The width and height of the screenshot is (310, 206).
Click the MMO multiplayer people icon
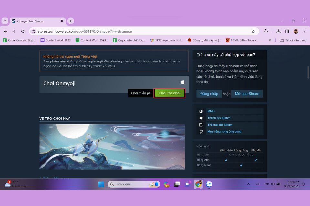tap(201, 111)
